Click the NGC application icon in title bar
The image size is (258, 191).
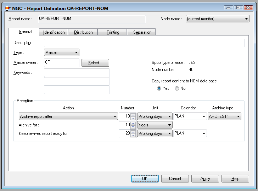click(x=7, y=8)
